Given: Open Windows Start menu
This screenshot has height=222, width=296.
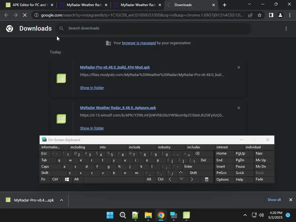Looking at the screenshot, I should click(x=110, y=215).
